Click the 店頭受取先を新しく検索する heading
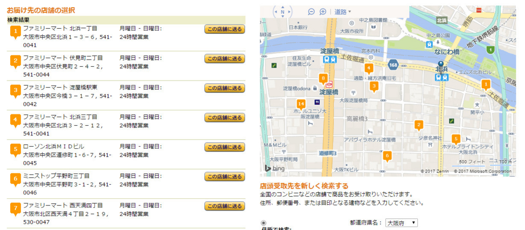The height and width of the screenshot is (230, 525). coord(304,186)
